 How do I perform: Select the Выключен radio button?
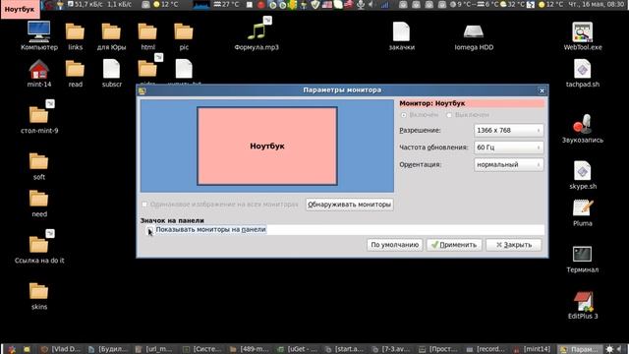pyautogui.click(x=449, y=115)
